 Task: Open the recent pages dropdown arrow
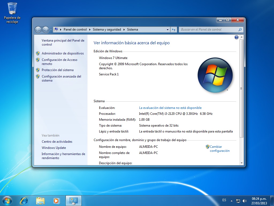(x=51, y=30)
